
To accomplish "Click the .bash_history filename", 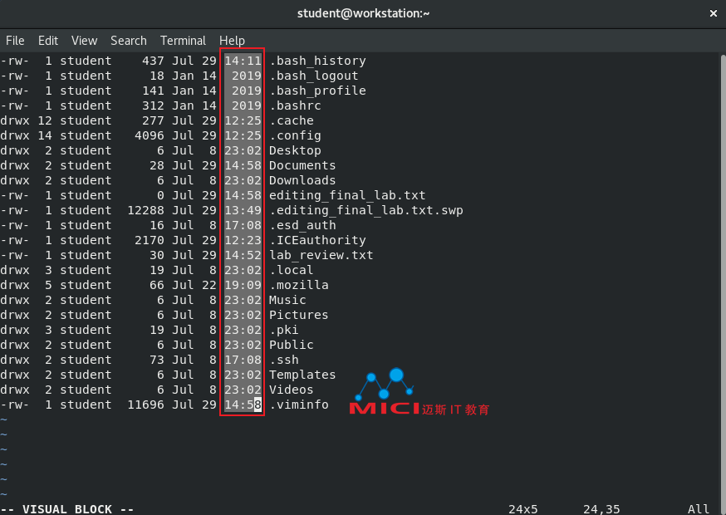I will click(317, 61).
